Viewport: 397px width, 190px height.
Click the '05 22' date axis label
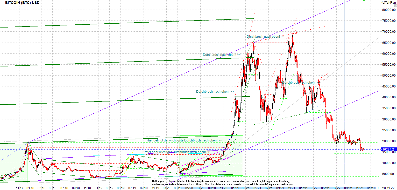click(325, 188)
